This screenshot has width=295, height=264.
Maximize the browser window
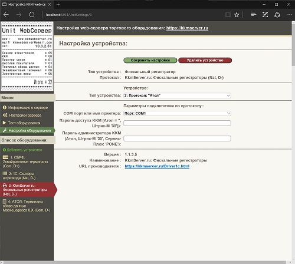[277, 4]
